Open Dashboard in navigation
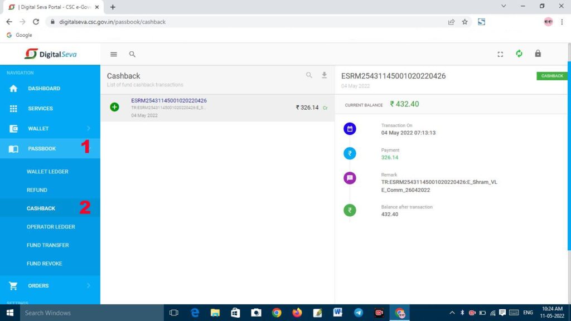571x321 pixels. coord(44,89)
